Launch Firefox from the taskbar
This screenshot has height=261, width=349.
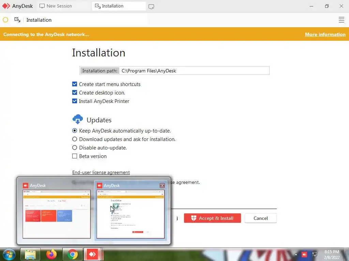(x=51, y=254)
